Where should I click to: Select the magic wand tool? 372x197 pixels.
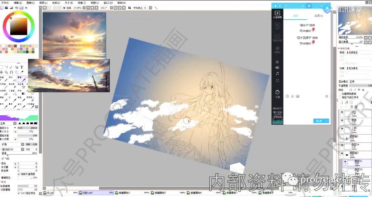point(11,67)
